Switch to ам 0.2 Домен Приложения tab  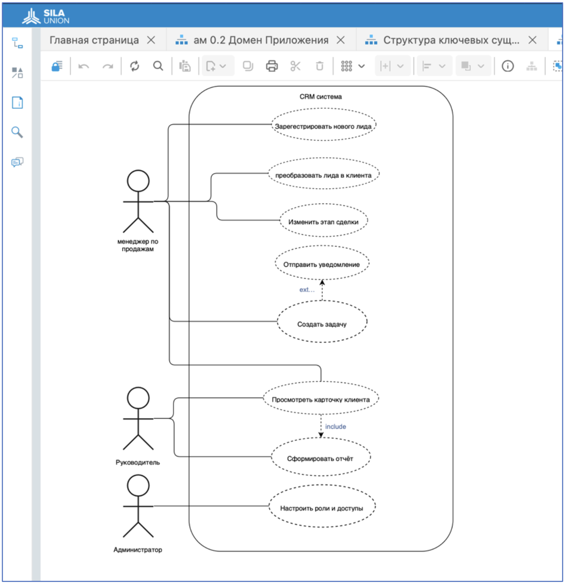[x=260, y=40]
